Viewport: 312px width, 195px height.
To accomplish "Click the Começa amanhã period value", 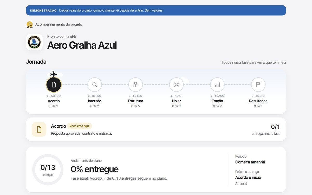I will pyautogui.click(x=250, y=162).
